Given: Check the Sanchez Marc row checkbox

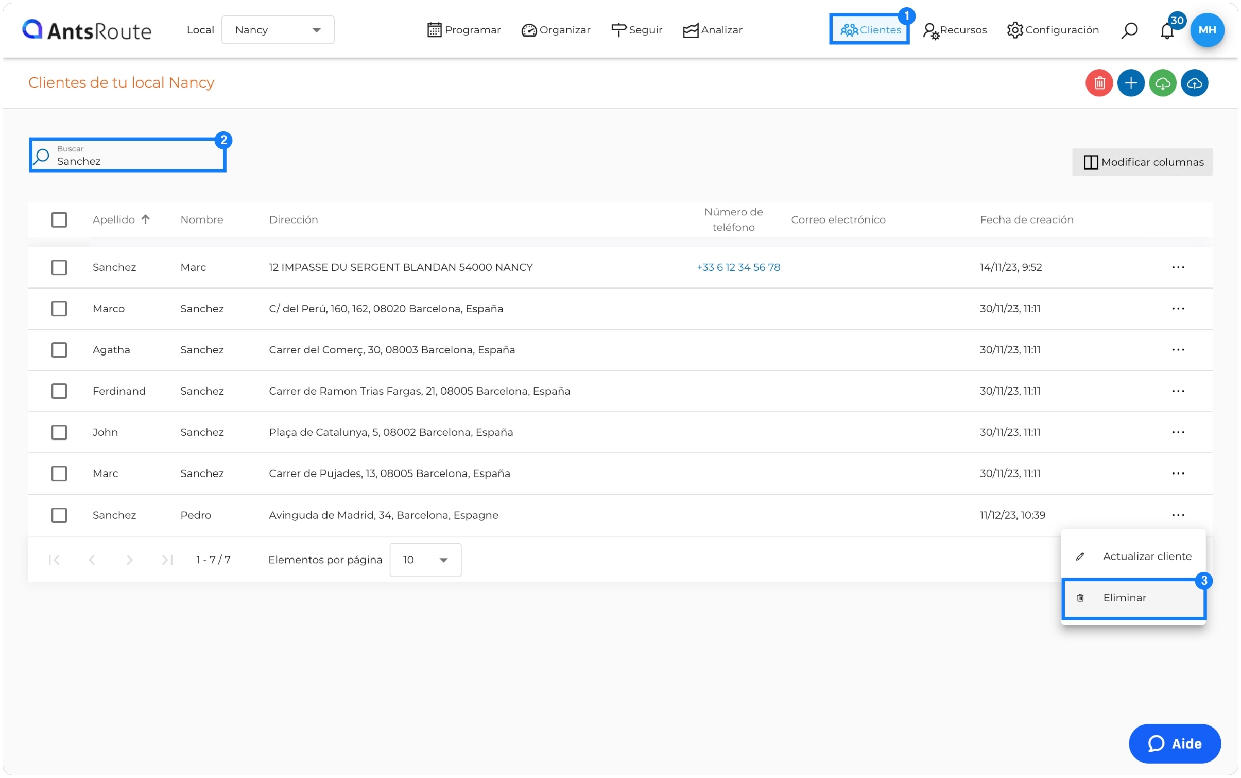Looking at the screenshot, I should tap(59, 267).
